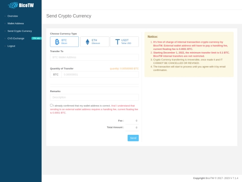Select the BTC Bitcoin currency type
The image size is (242, 182).
(65, 42)
